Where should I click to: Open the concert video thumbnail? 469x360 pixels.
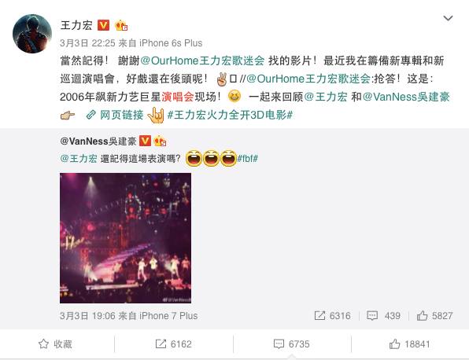125,238
